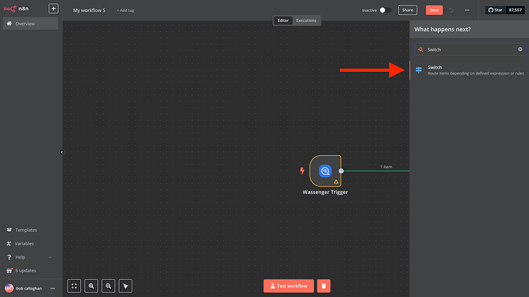The height and width of the screenshot is (297, 529).
Task: Toggle the workflow Inactive switch
Action: coord(386,10)
